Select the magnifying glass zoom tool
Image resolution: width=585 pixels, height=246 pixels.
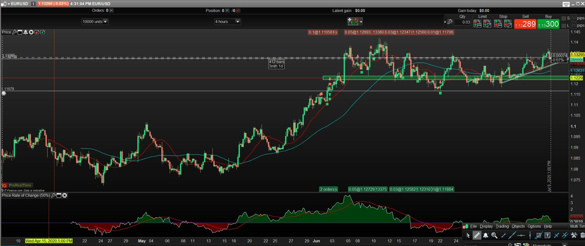pos(494,235)
